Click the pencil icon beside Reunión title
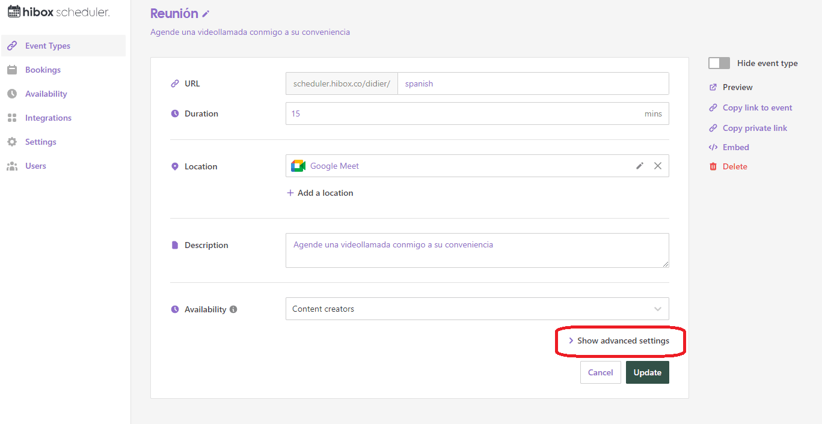 coord(206,14)
